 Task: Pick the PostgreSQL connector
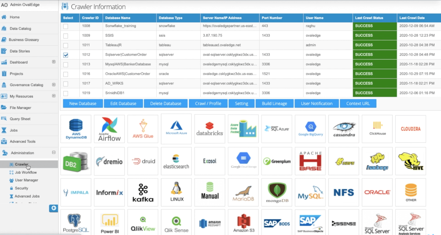(x=76, y=222)
